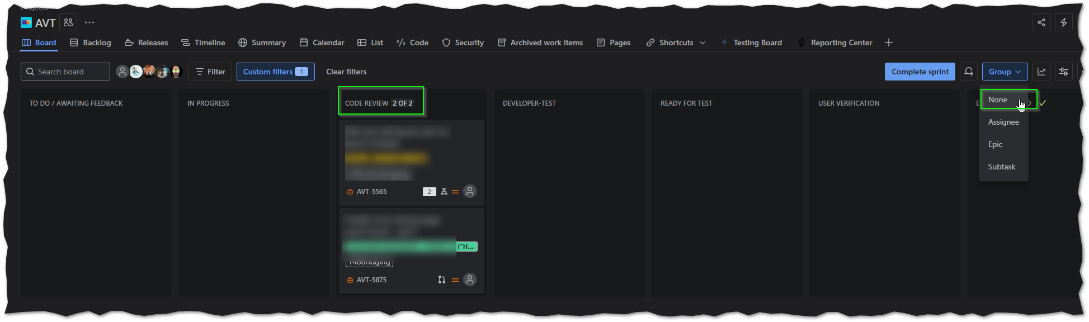Switch to the Backlog tab
The width and height of the screenshot is (1089, 322).
pos(90,42)
